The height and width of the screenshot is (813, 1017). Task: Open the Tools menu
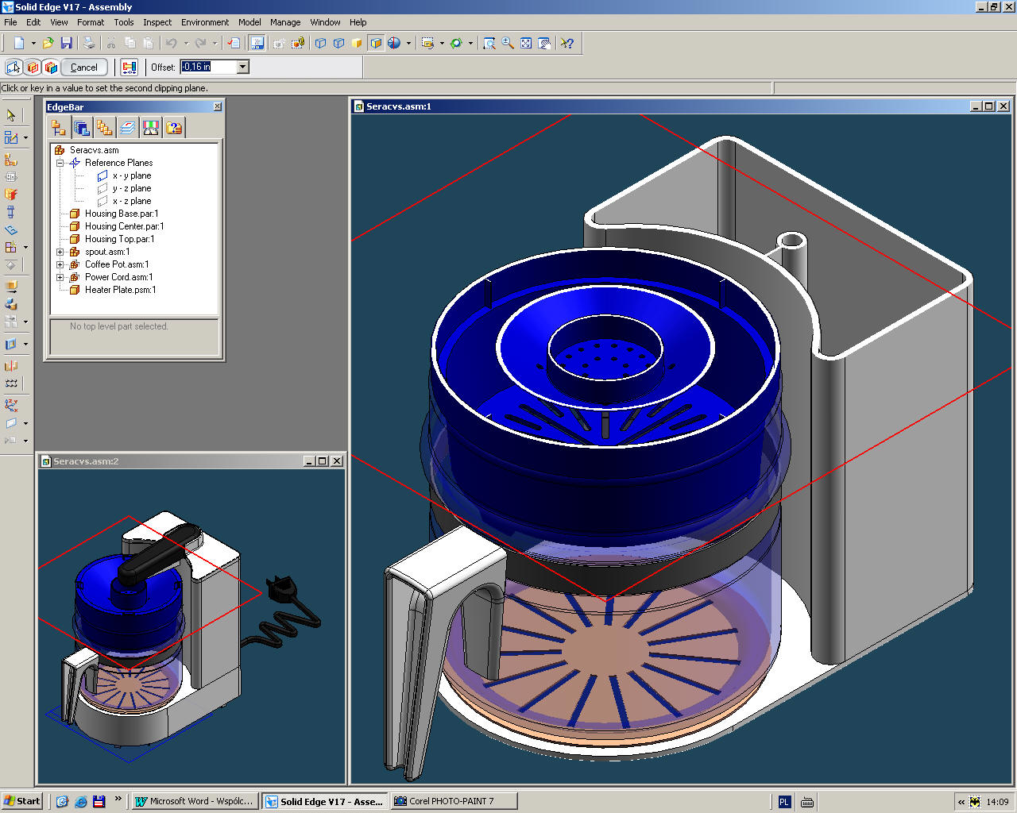(x=124, y=22)
